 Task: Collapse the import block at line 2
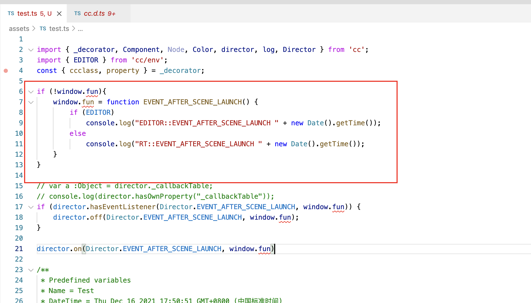pyautogui.click(x=31, y=50)
